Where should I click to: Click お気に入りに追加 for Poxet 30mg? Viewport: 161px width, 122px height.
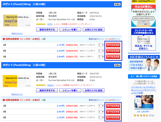(94, 30)
